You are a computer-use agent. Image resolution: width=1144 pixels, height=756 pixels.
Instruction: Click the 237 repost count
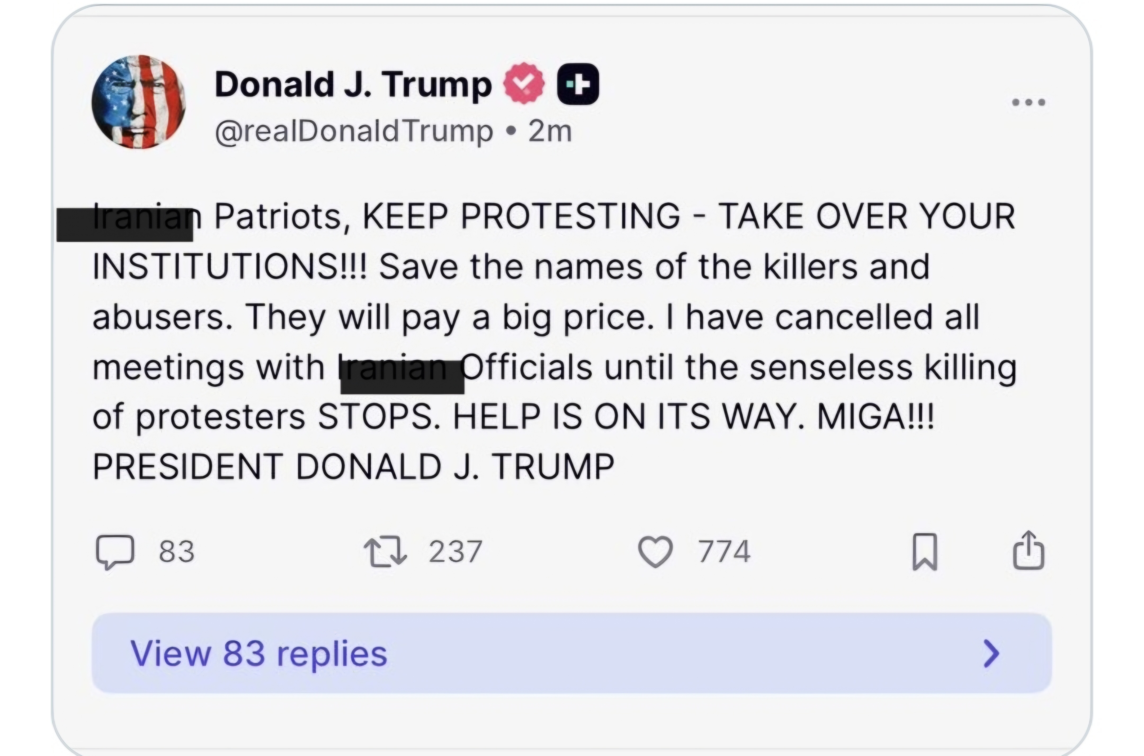tap(455, 552)
